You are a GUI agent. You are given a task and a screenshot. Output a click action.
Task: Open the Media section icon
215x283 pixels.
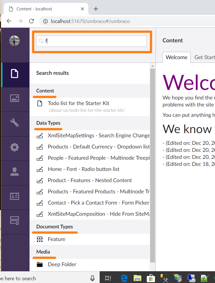(x=15, y=98)
